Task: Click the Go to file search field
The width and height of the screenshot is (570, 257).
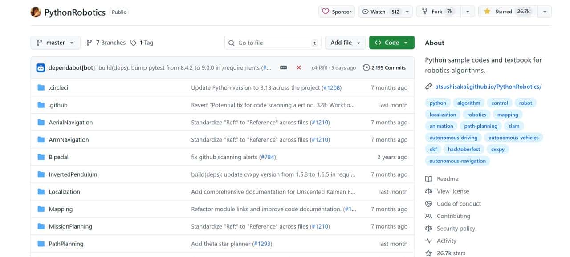Action: tap(273, 42)
